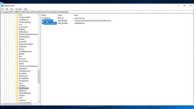Expand the ImmersiveShell key
The image size is (194, 109).
click(x=15, y=17)
